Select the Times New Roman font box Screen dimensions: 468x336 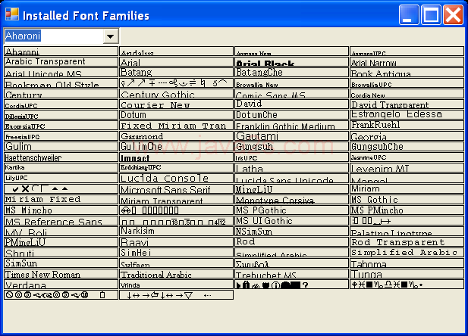pyautogui.click(x=61, y=274)
